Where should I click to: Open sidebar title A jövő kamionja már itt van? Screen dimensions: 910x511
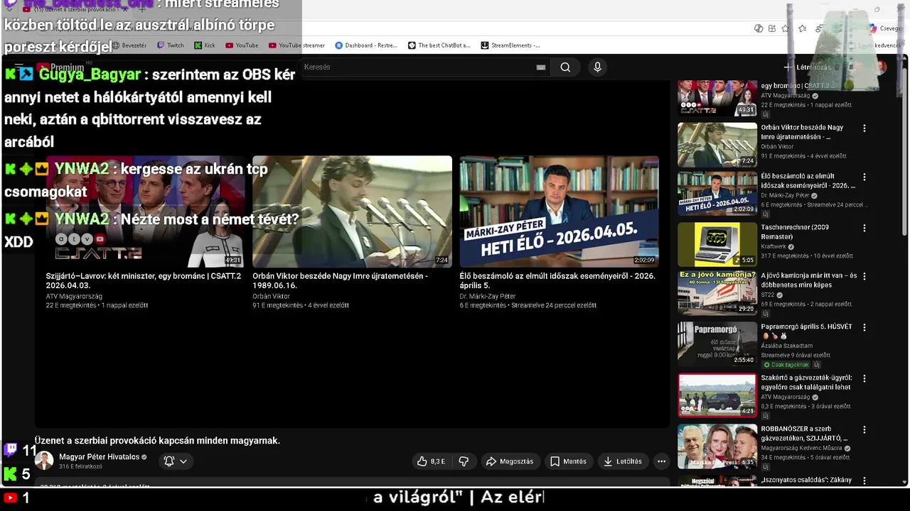tap(809, 280)
